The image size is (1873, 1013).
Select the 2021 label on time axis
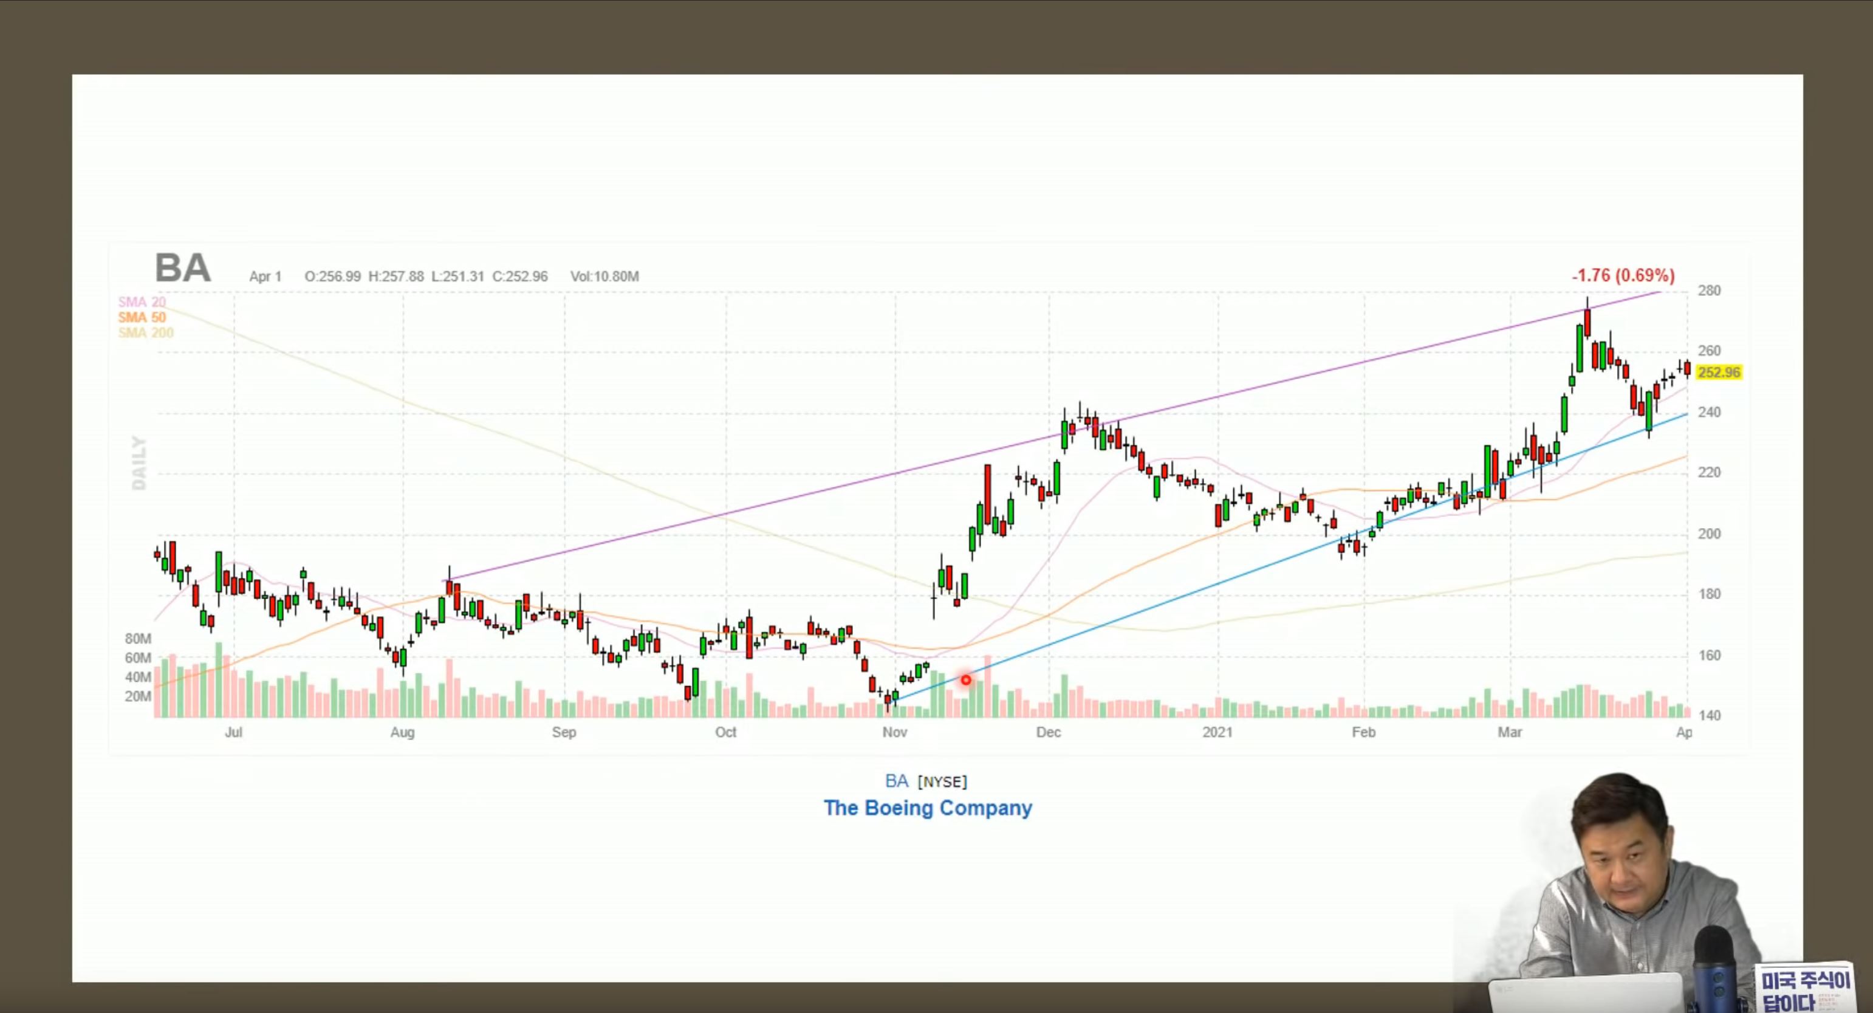click(1217, 732)
